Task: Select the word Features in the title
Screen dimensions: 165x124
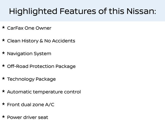Action: (78, 11)
